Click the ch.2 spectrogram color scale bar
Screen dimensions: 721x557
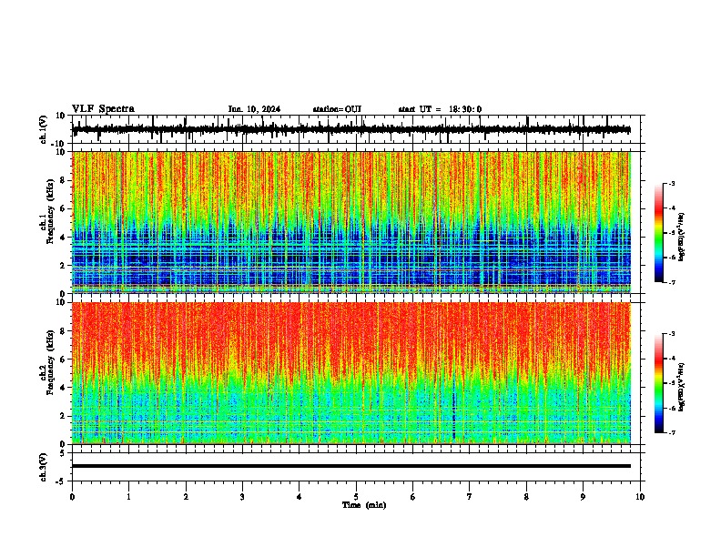[658, 383]
